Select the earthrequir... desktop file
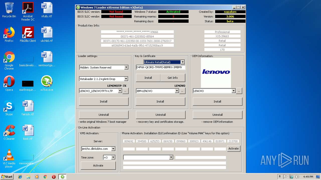The width and height of the screenshot is (321, 180). [x=28, y=85]
